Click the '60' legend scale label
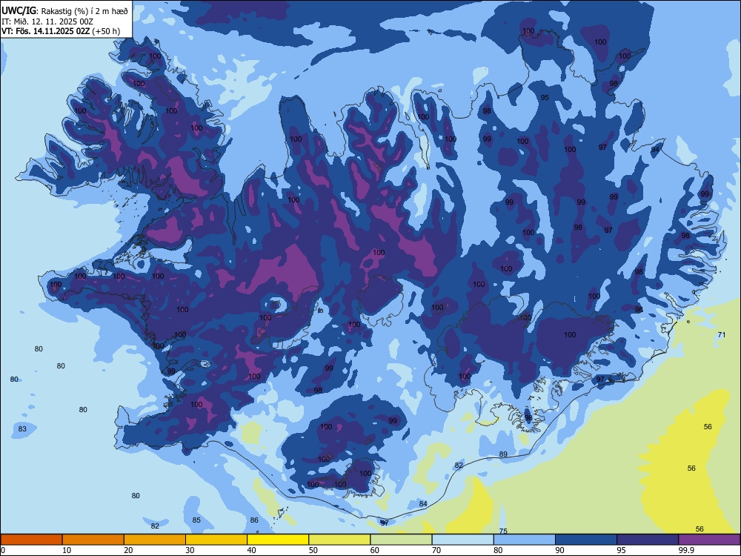The image size is (741, 556). [375, 550]
